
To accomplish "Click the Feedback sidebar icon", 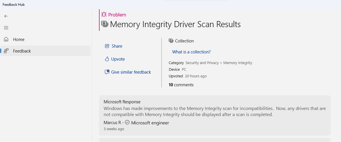I will tap(6, 51).
